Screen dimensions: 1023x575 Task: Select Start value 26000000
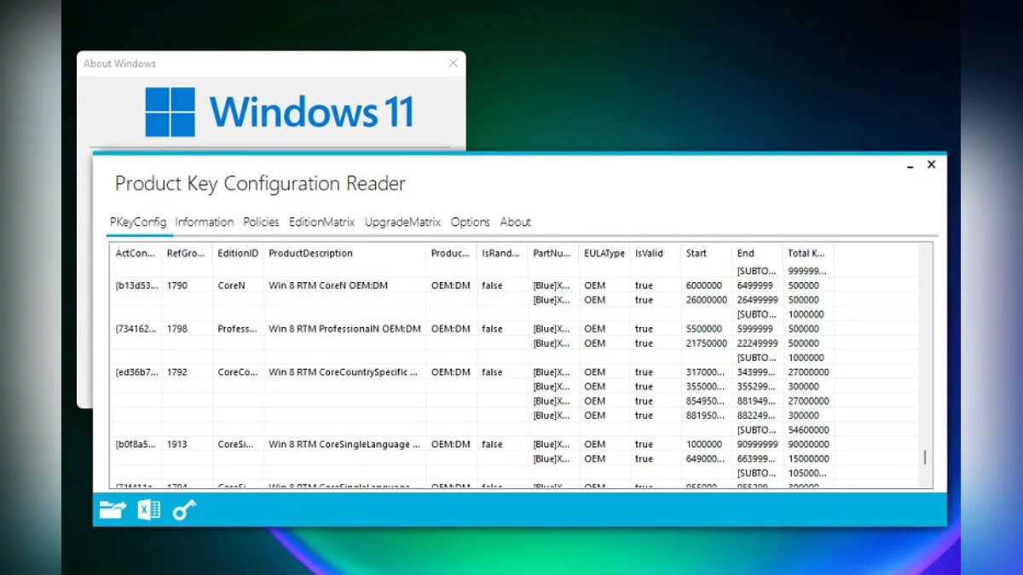point(707,300)
